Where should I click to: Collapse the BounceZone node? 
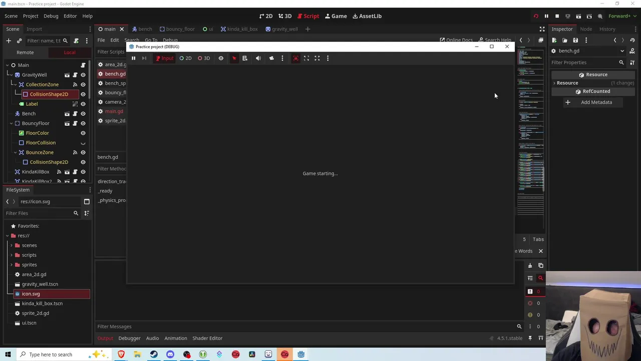click(x=15, y=152)
